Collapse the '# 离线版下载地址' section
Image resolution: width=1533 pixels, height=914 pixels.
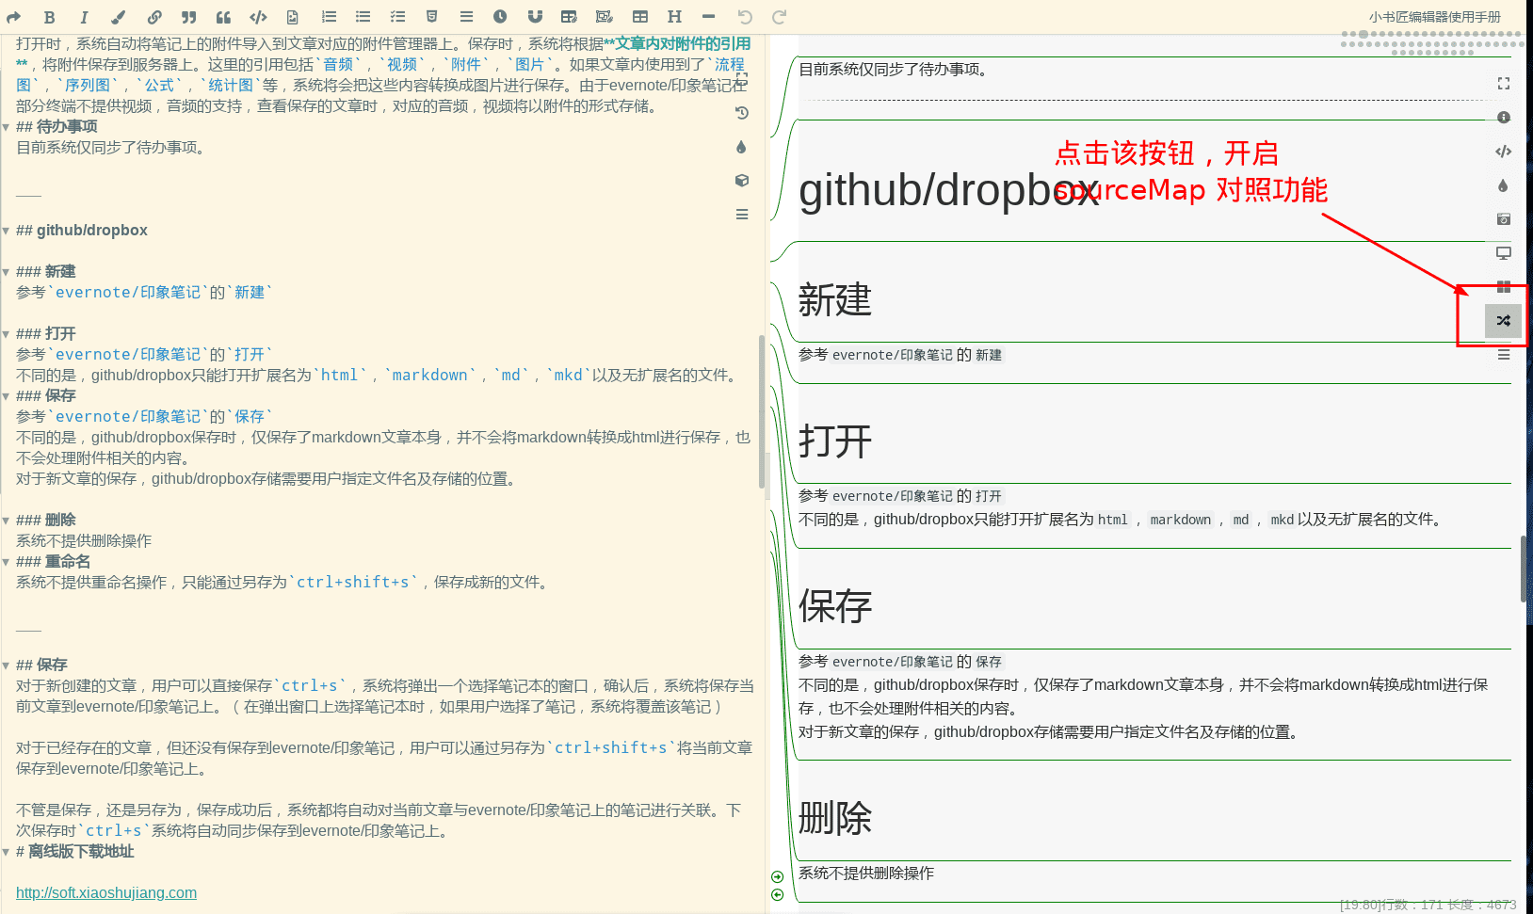pyautogui.click(x=6, y=852)
